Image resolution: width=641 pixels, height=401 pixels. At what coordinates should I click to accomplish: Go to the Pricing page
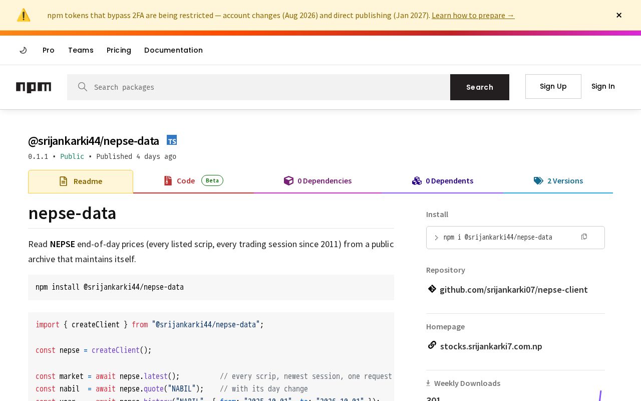tap(119, 50)
